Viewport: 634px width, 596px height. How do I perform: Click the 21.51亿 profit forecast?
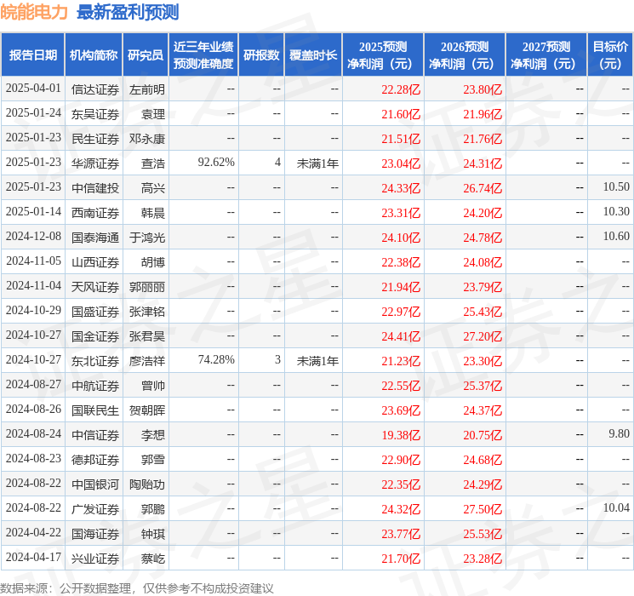(401, 139)
